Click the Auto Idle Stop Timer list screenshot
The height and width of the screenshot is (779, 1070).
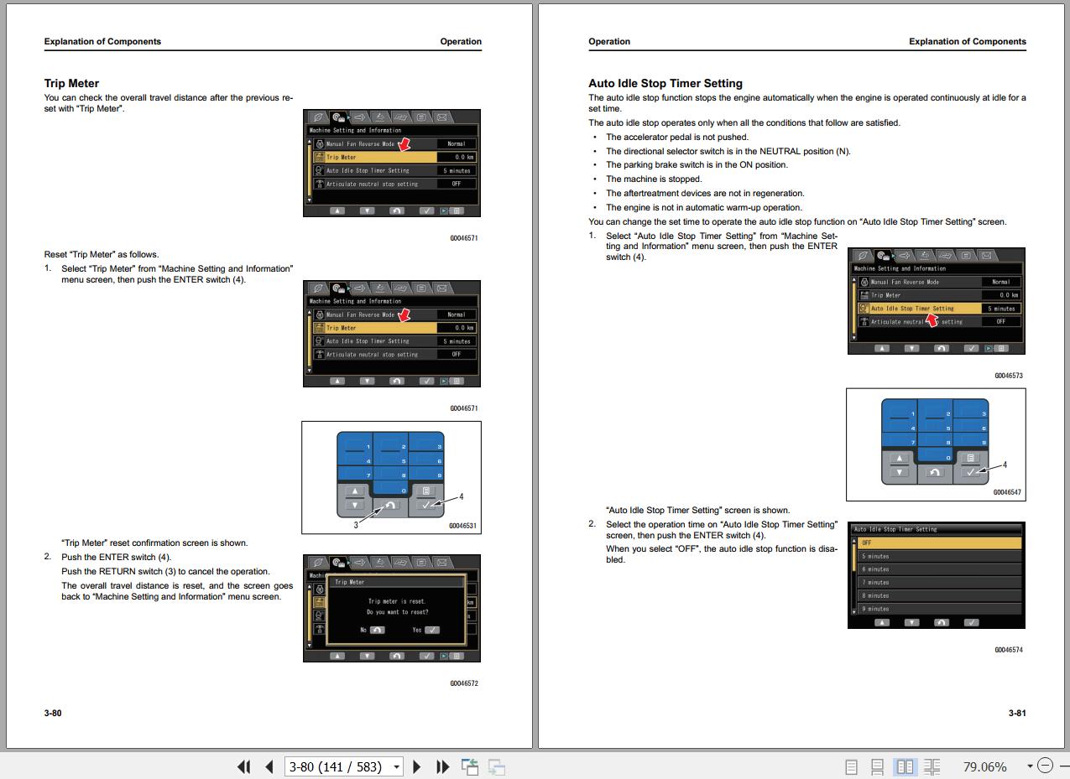(937, 575)
